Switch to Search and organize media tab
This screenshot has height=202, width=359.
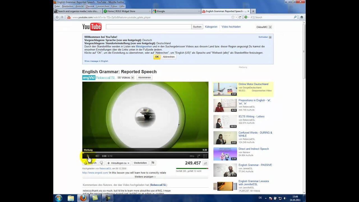pyautogui.click(x=78, y=11)
